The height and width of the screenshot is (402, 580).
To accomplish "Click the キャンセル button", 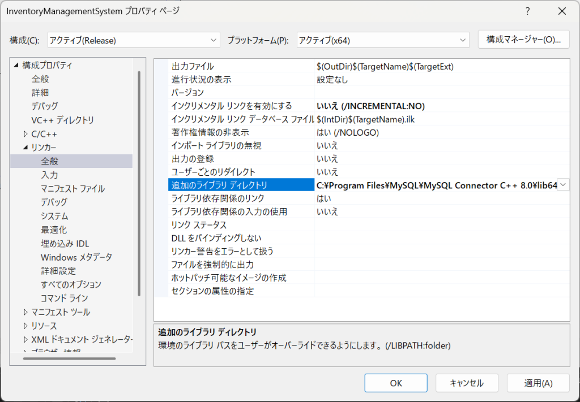I will click(x=467, y=383).
